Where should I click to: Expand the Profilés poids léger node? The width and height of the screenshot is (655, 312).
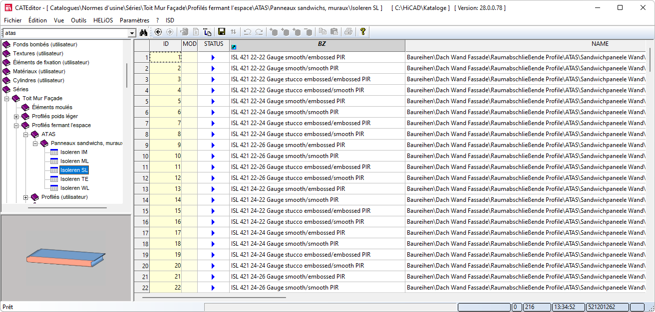(x=16, y=117)
